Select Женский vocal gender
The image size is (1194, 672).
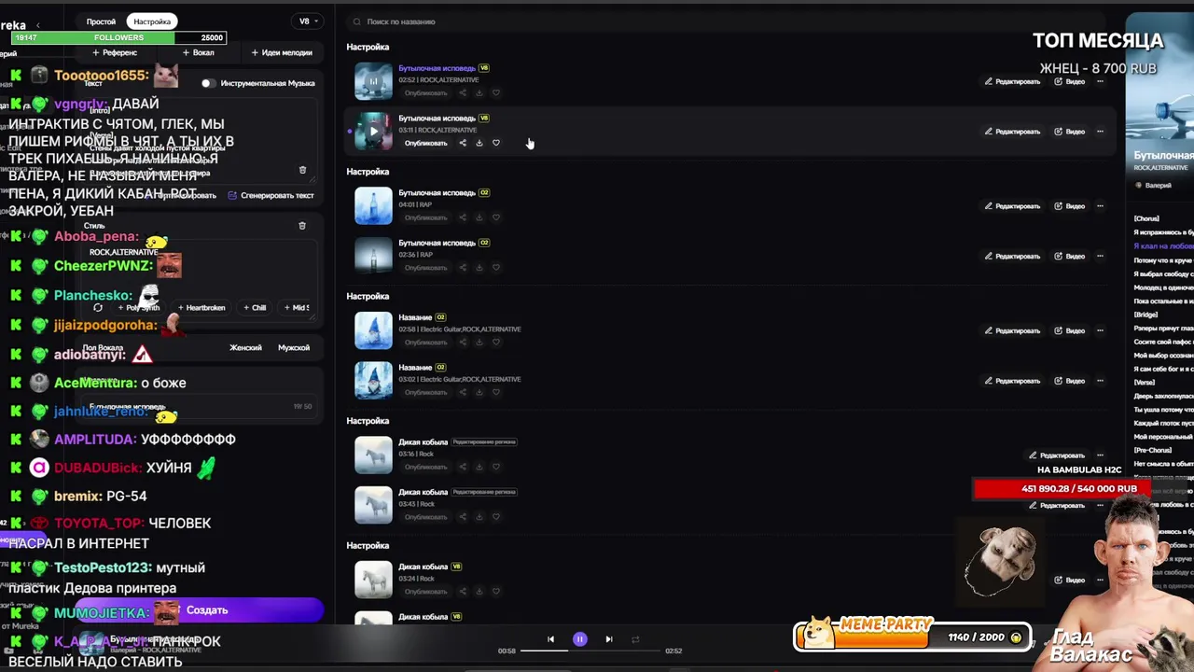point(245,347)
